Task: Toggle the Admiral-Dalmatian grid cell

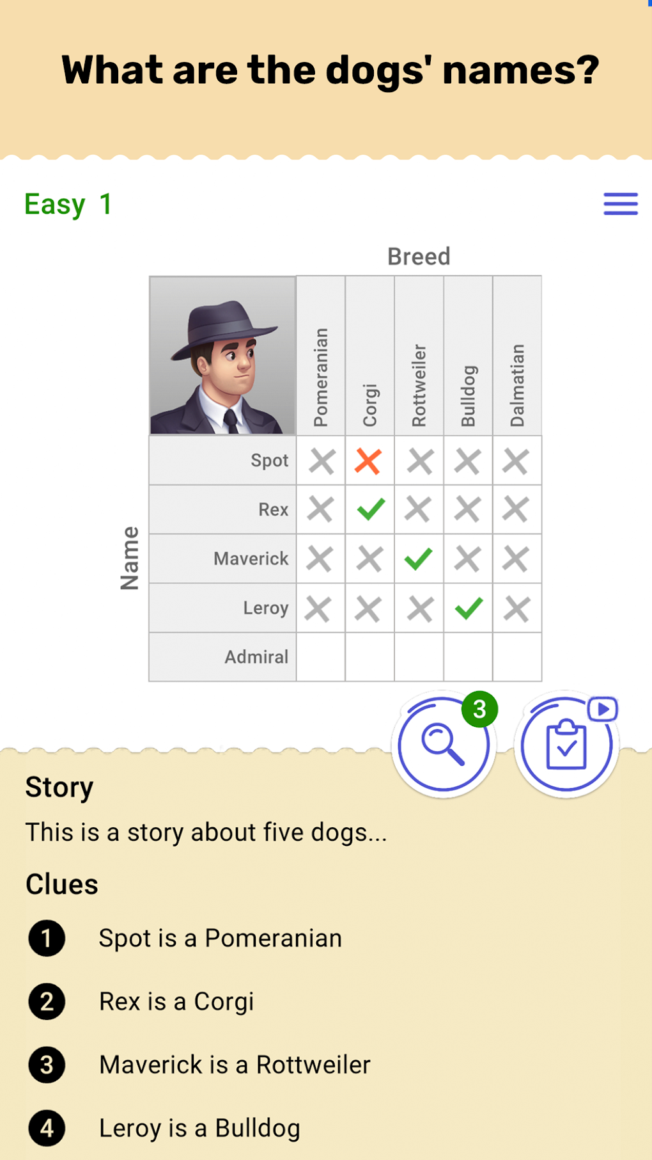Action: tap(518, 656)
